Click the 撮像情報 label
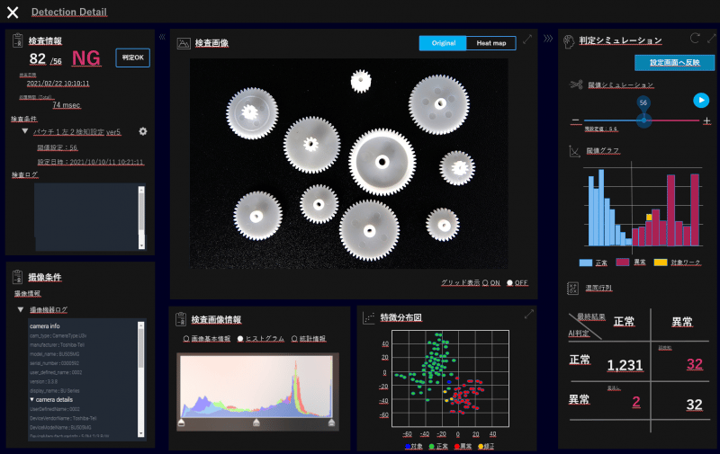This screenshot has height=454, width=720. click(x=27, y=293)
